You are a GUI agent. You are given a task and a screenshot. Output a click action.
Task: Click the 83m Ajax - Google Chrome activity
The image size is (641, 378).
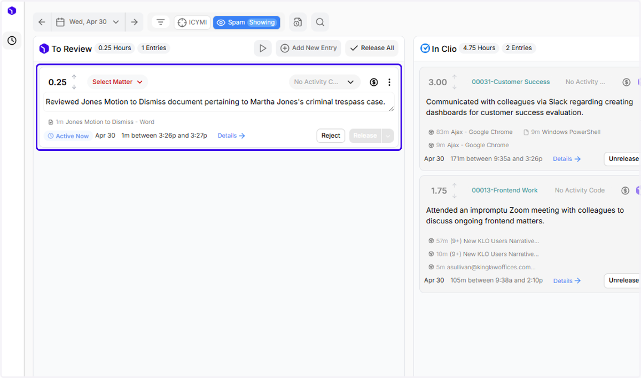[x=471, y=132]
